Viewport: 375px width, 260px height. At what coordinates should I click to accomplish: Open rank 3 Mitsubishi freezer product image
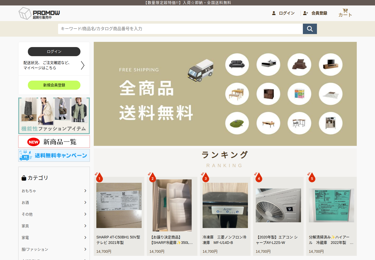(225, 205)
